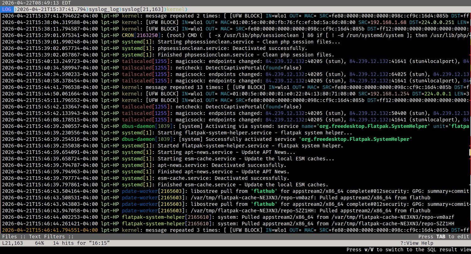Click the 64% scroll position indicator

[x=39, y=243]
